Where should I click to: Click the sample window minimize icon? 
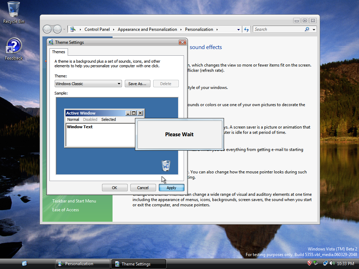(x=128, y=113)
